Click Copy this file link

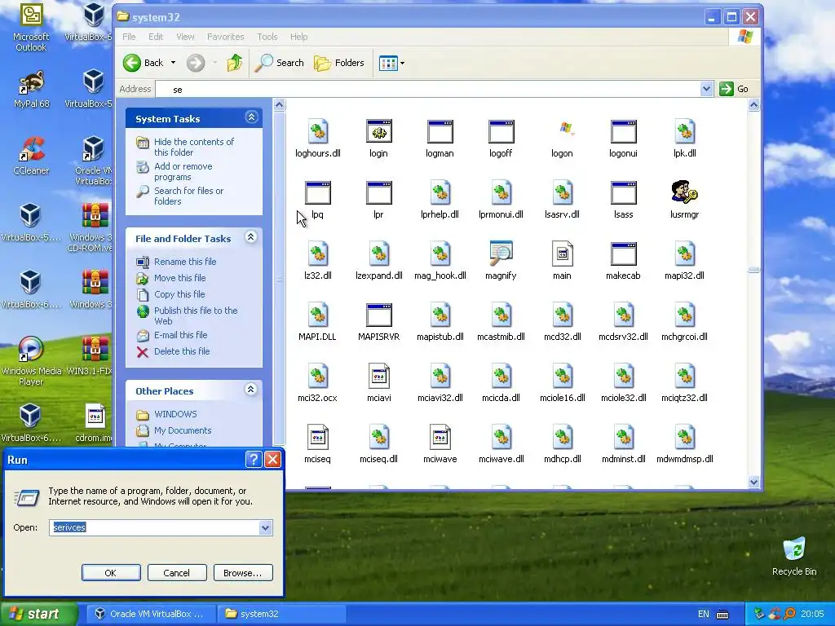click(179, 294)
